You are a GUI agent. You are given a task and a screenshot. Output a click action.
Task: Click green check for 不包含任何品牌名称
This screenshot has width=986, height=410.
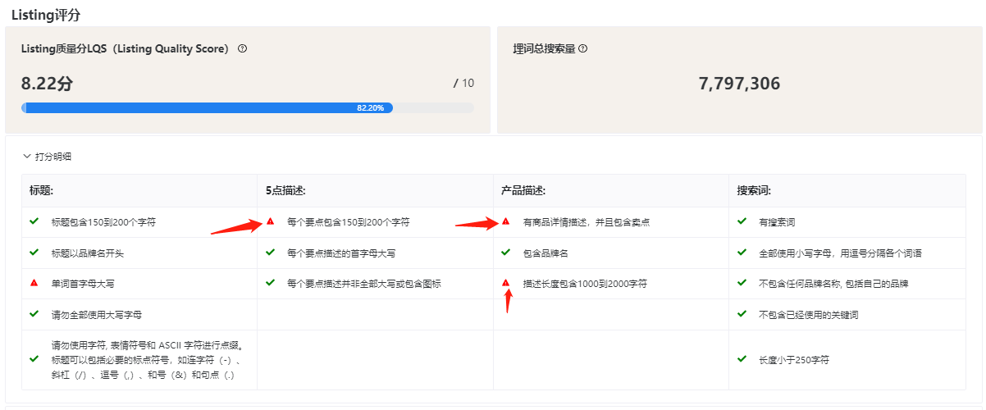tap(742, 283)
